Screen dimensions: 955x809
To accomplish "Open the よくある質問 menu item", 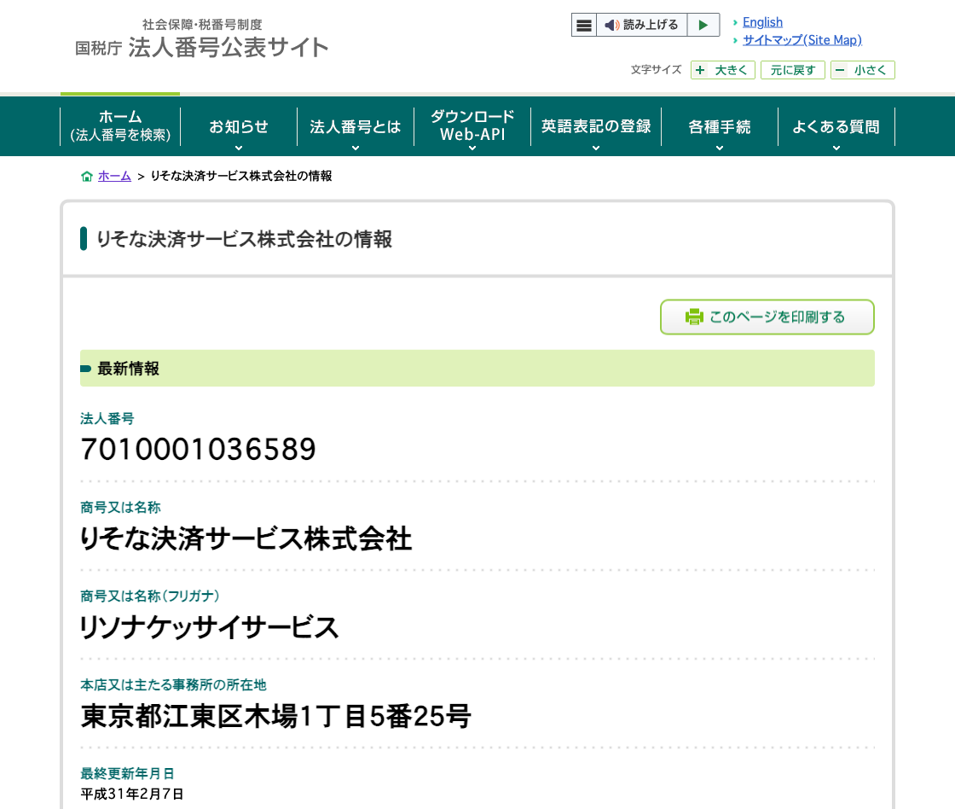I will (836, 126).
